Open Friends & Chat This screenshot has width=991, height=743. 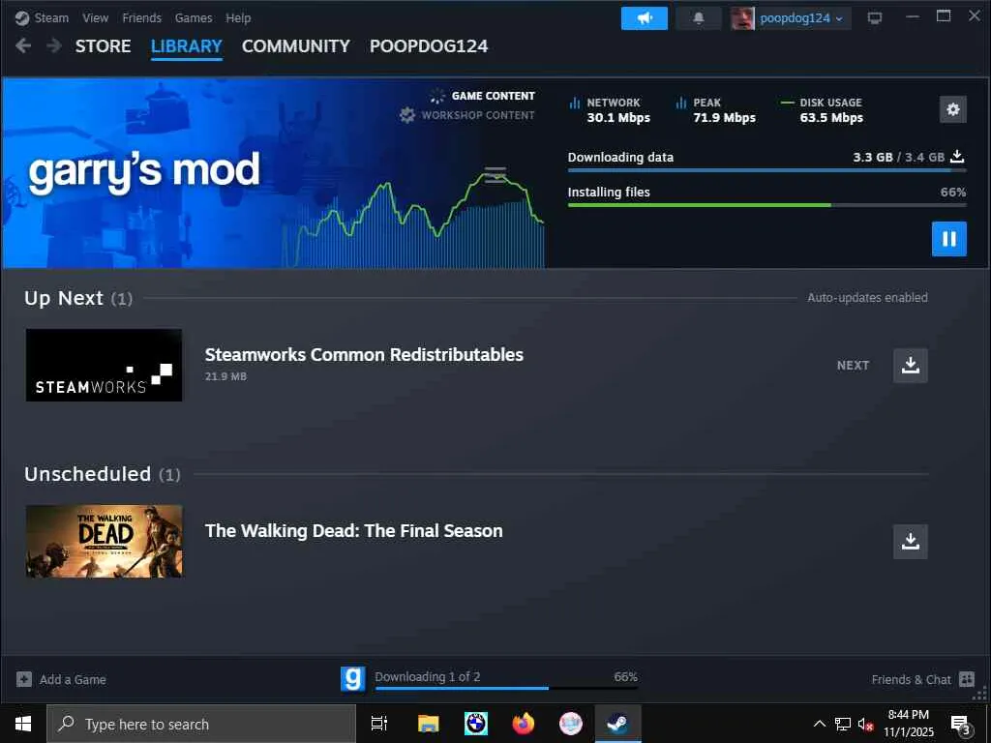[911, 680]
